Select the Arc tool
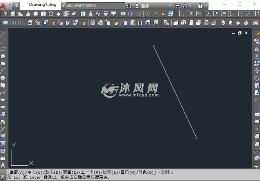The width and height of the screenshot is (260, 181). click(3, 71)
